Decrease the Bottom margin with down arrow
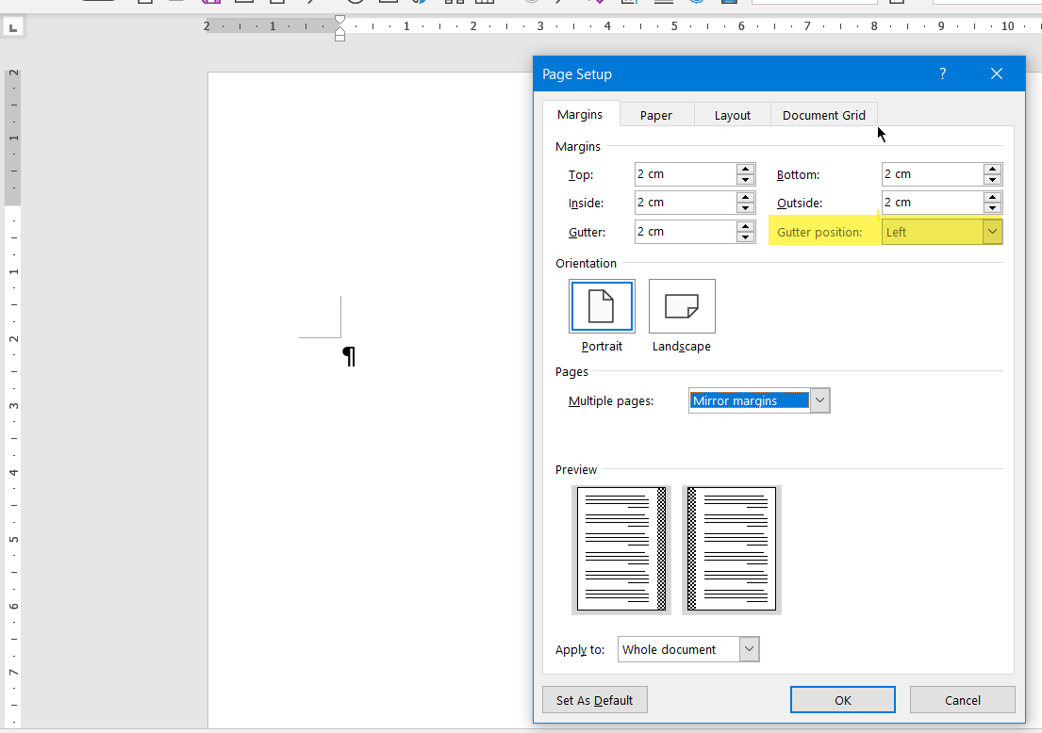1042x733 pixels. (x=993, y=180)
